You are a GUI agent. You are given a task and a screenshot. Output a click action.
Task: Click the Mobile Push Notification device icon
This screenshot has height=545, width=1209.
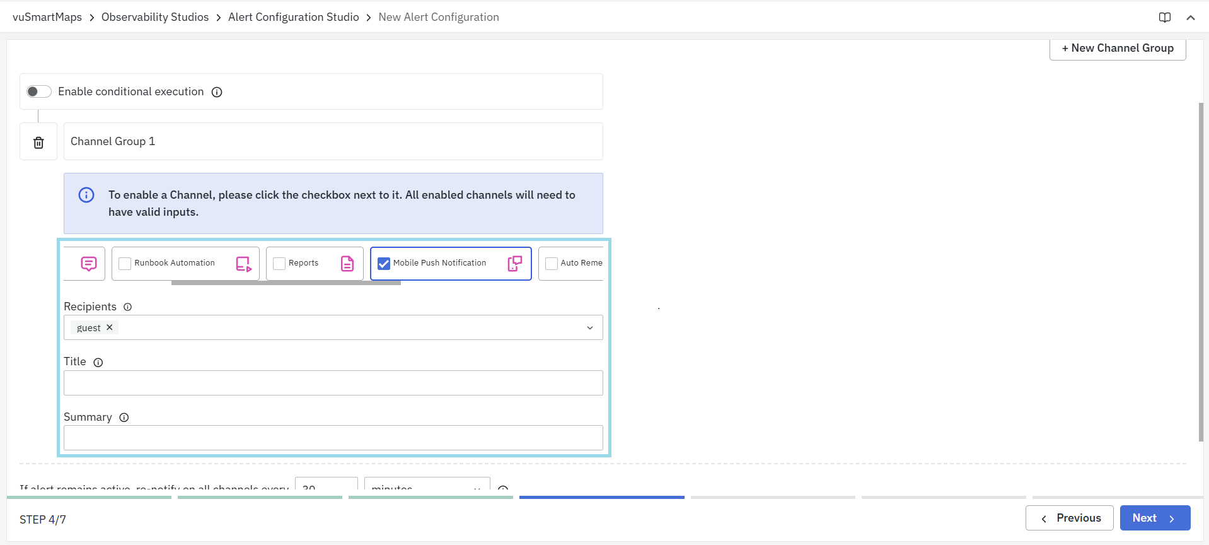click(514, 264)
